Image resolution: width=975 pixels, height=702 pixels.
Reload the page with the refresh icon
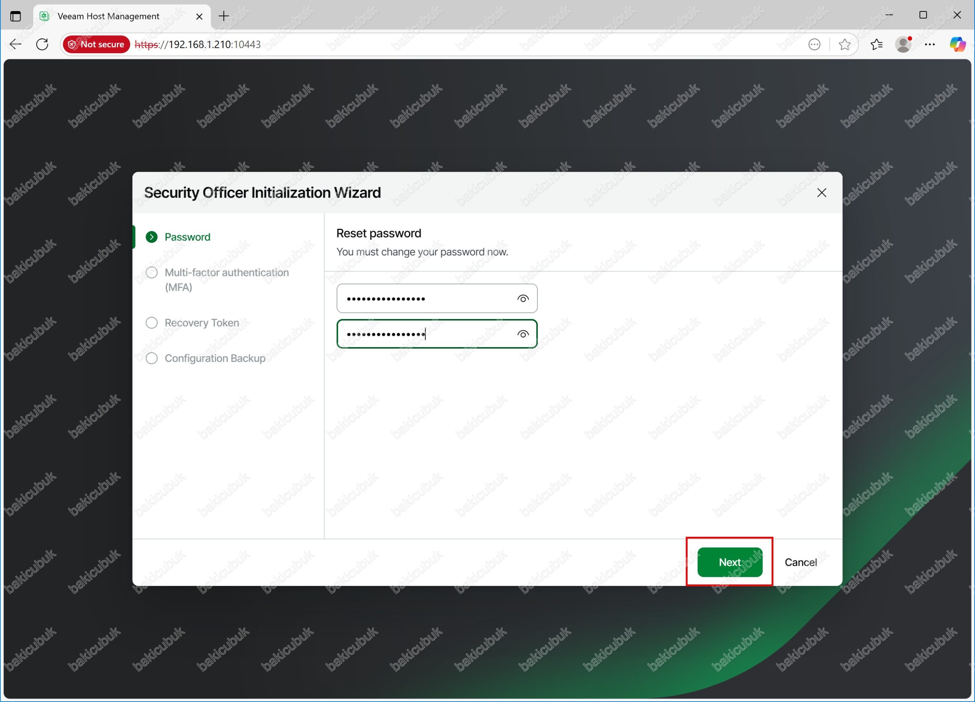coord(42,44)
